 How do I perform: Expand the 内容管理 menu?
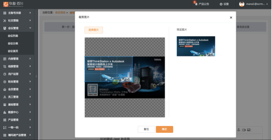30,59
